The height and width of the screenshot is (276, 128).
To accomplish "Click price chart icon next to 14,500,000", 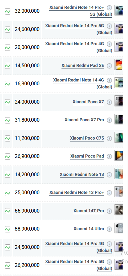I will click(x=8, y=66).
